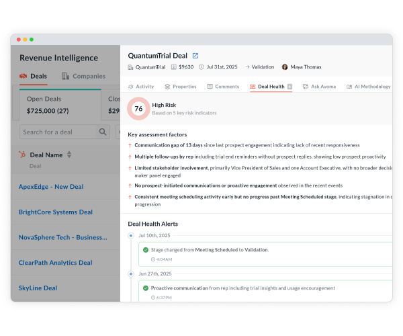Click red arrow beside Limited stakeholder involvement
This screenshot has width=403, height=336.
click(x=130, y=169)
